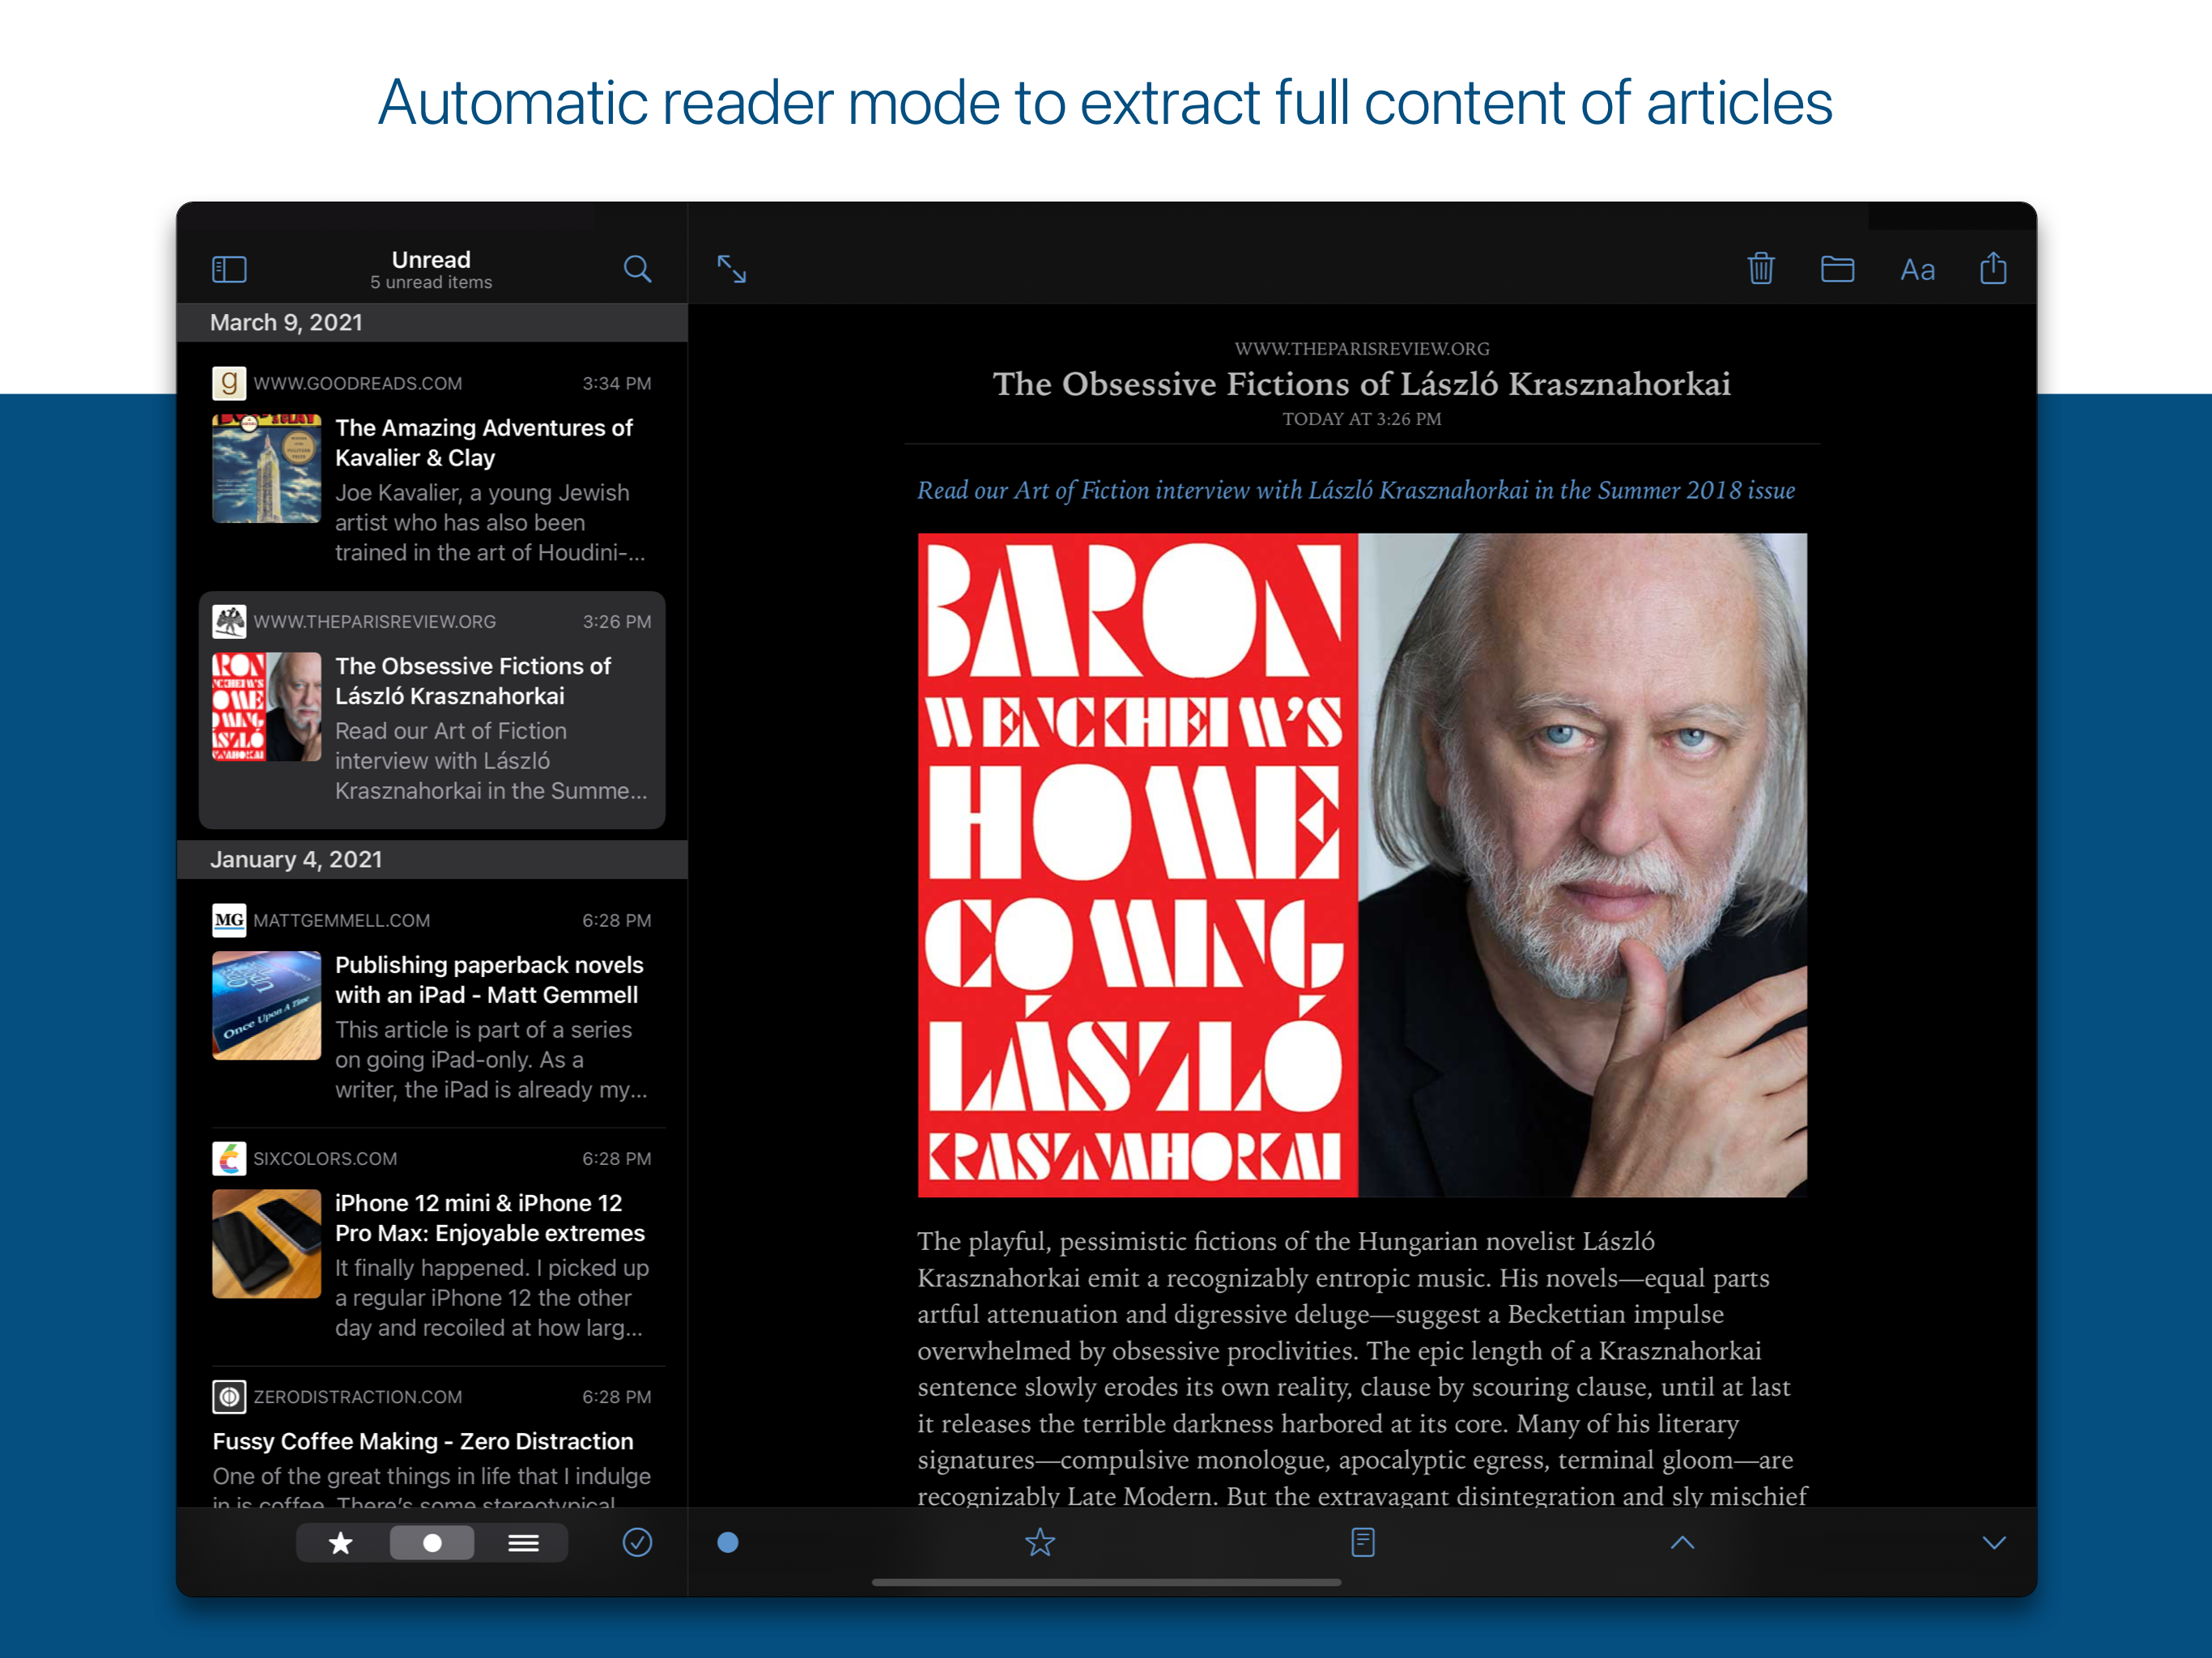Screen dimensions: 2212x1658
Task: Share the article via share icon
Action: [1993, 268]
